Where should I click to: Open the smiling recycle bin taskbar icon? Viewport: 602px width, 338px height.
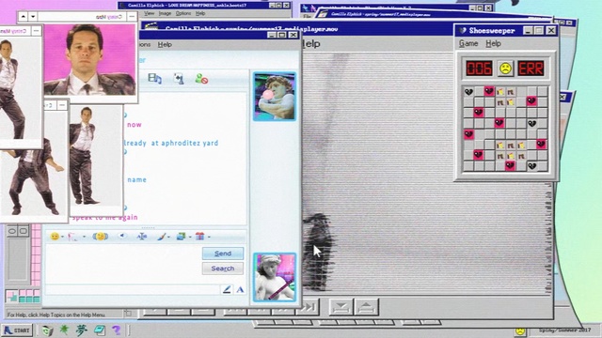click(47, 330)
